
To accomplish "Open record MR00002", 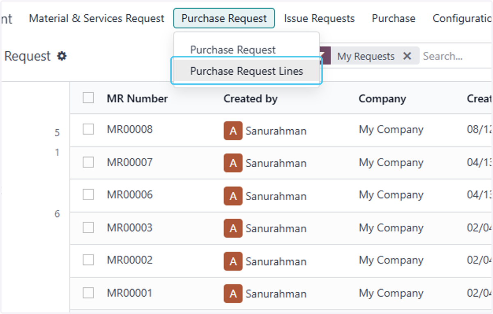I will click(x=129, y=260).
